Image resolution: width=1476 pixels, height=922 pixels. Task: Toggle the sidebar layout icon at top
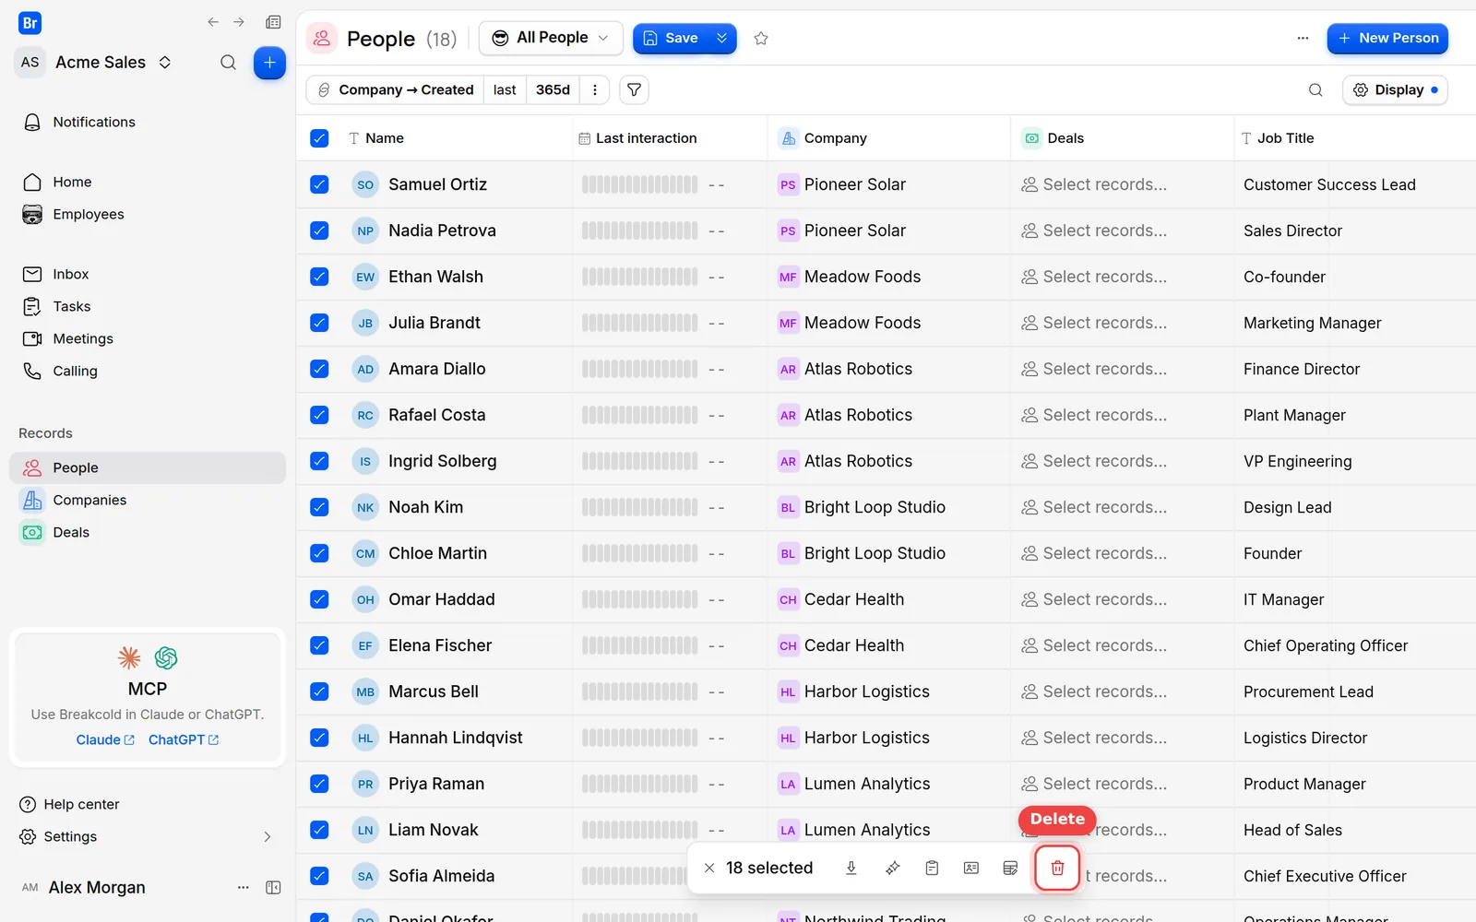pos(273,22)
